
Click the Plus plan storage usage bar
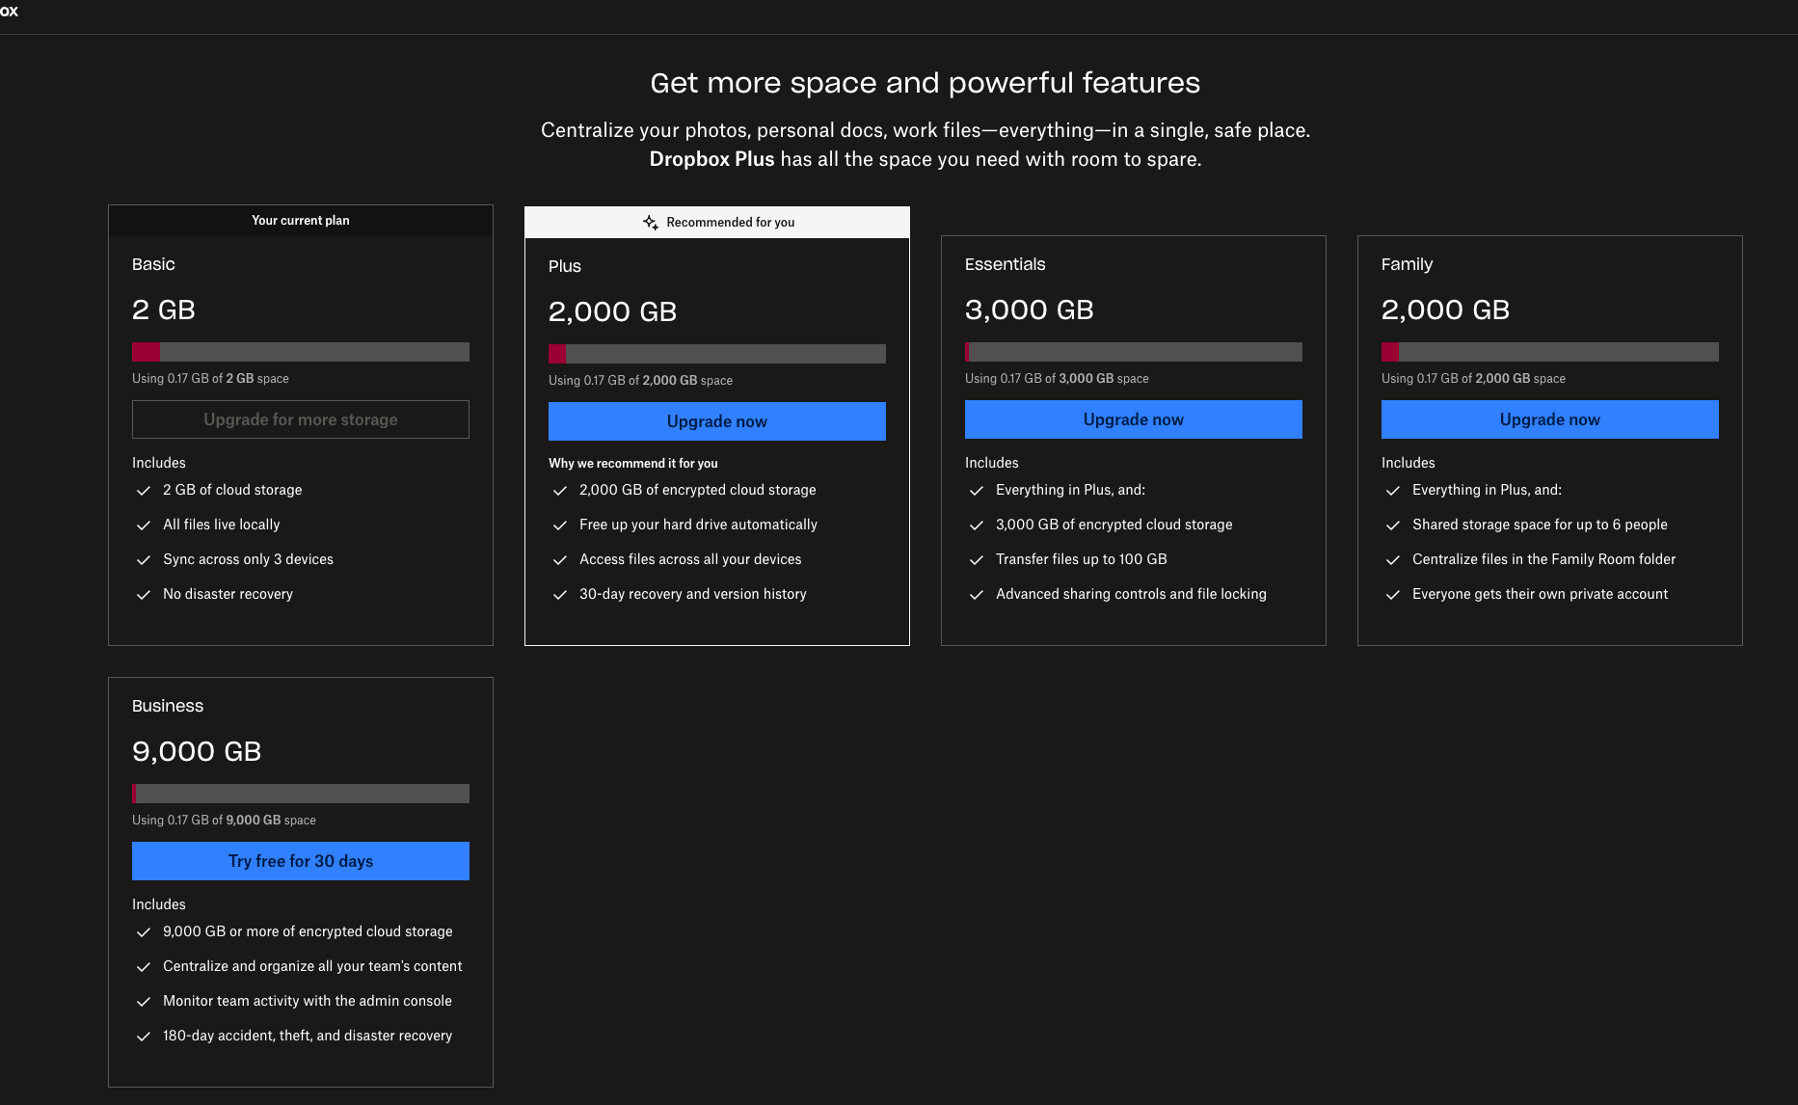coord(717,354)
